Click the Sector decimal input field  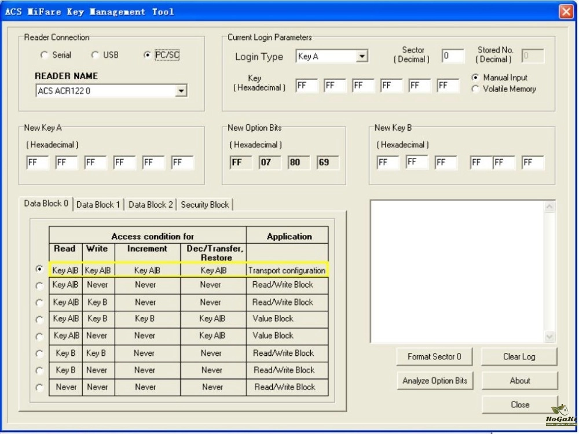[x=453, y=56]
